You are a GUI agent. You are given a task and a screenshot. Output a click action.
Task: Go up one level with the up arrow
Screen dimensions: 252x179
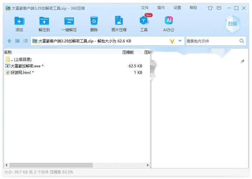click(9, 41)
